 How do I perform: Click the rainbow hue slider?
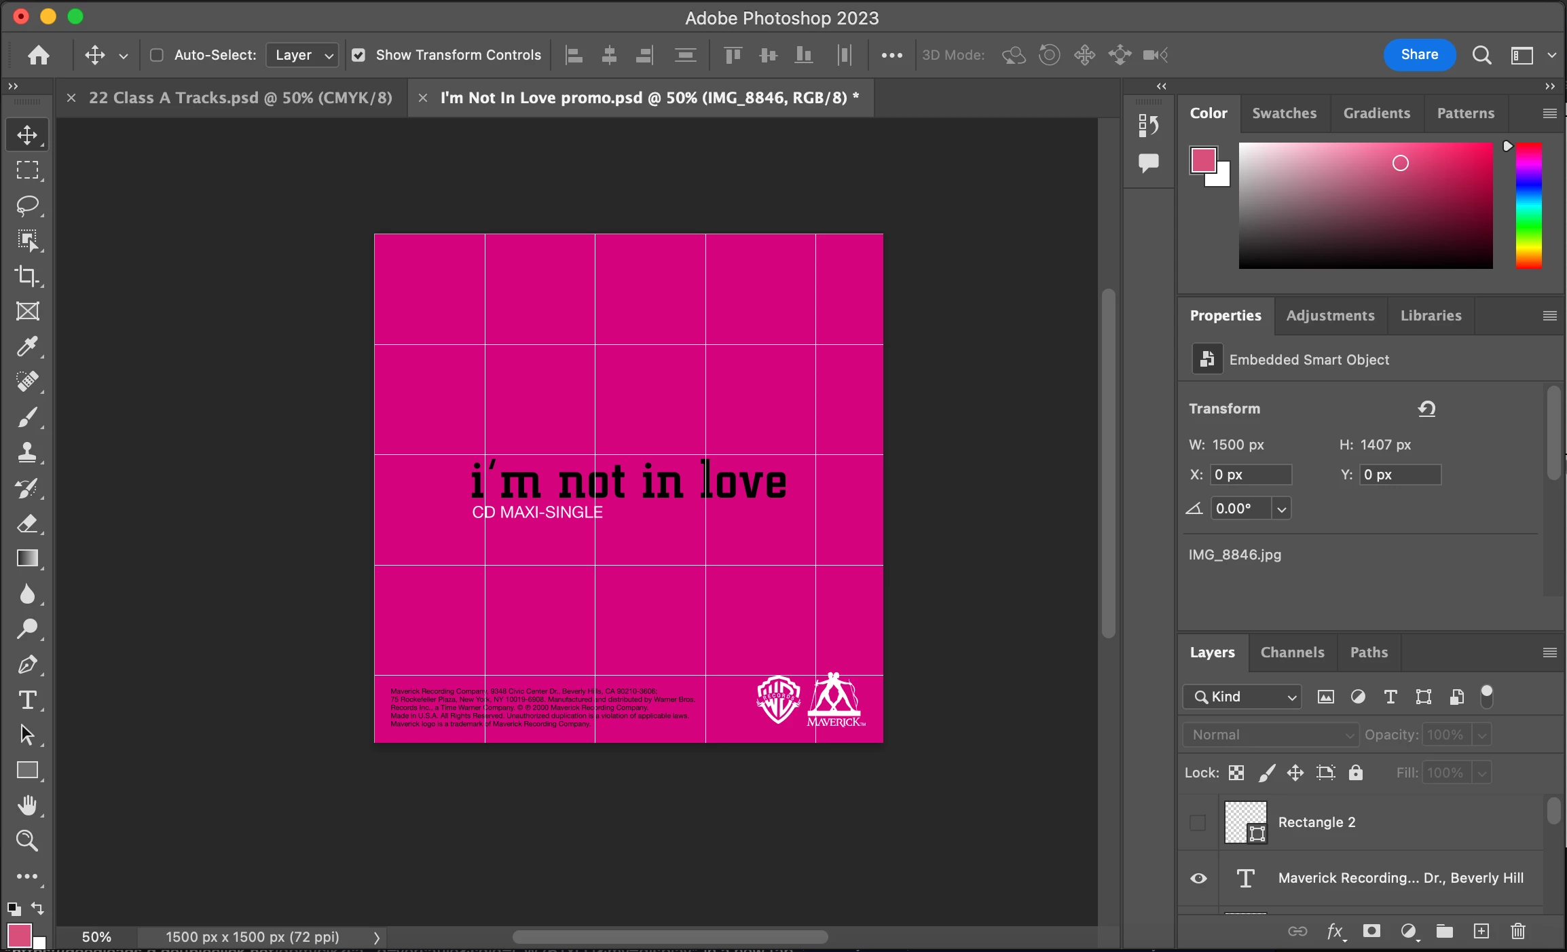[1528, 205]
